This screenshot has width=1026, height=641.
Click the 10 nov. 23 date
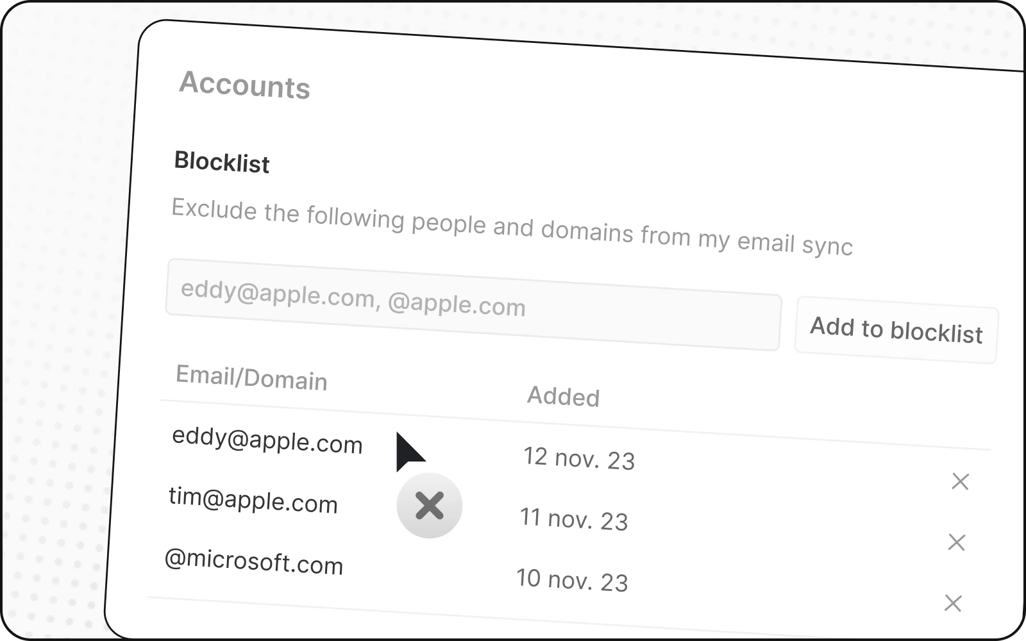pos(572,580)
